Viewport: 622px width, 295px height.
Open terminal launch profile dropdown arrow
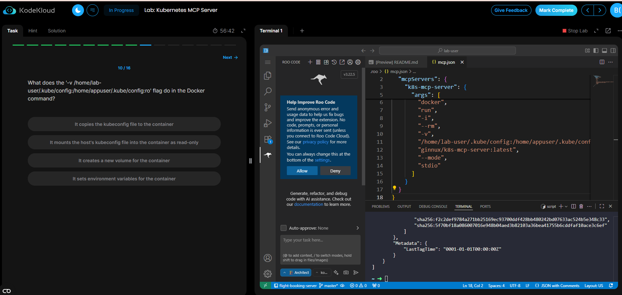566,206
